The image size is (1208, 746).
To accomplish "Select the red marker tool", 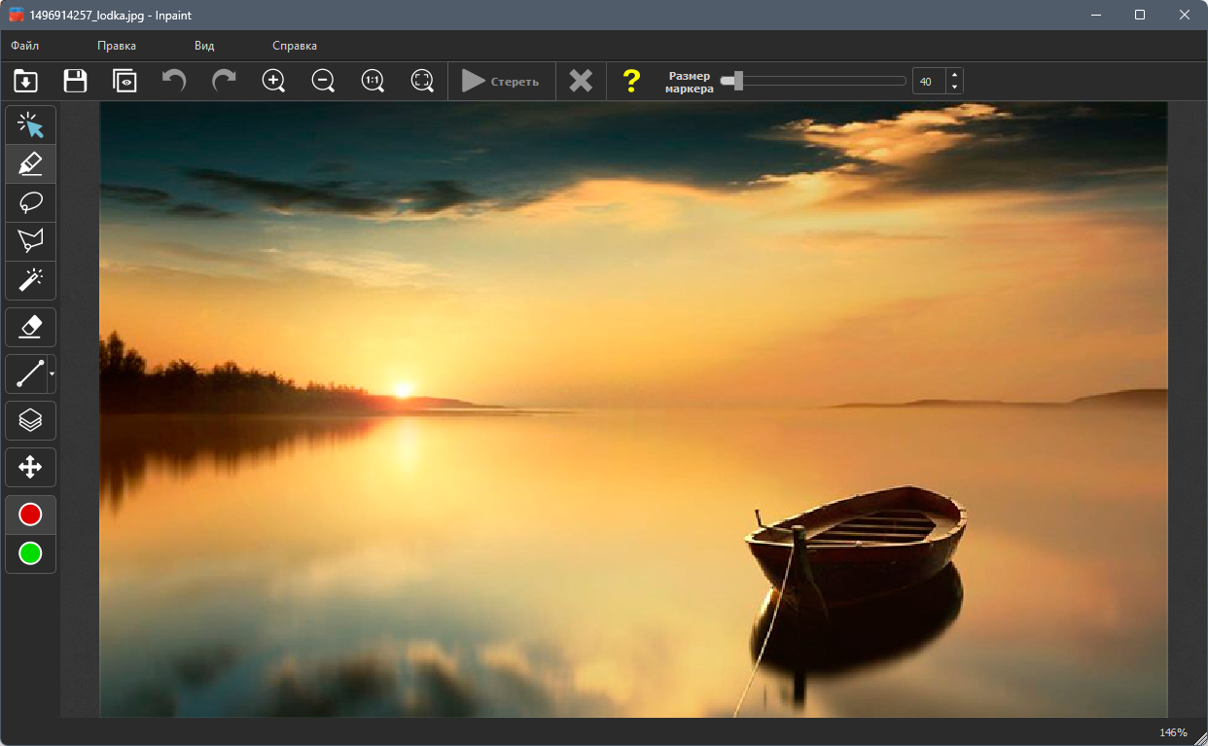I will coord(30,163).
